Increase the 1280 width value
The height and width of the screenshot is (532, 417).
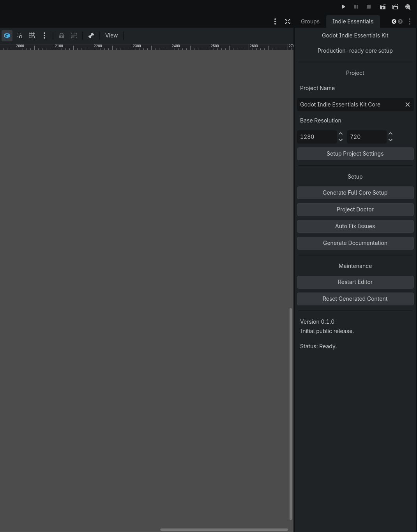pyautogui.click(x=341, y=134)
